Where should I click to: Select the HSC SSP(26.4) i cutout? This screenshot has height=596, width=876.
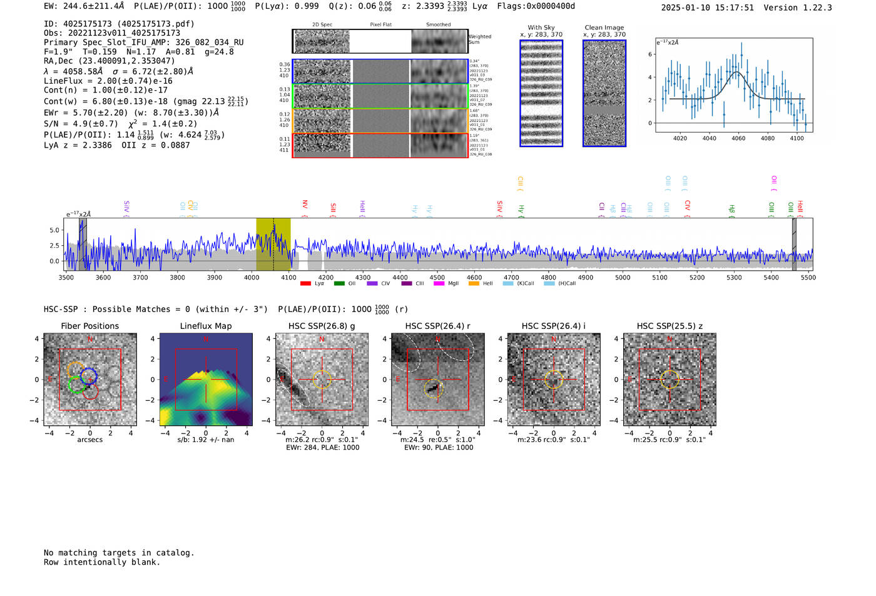554,380
